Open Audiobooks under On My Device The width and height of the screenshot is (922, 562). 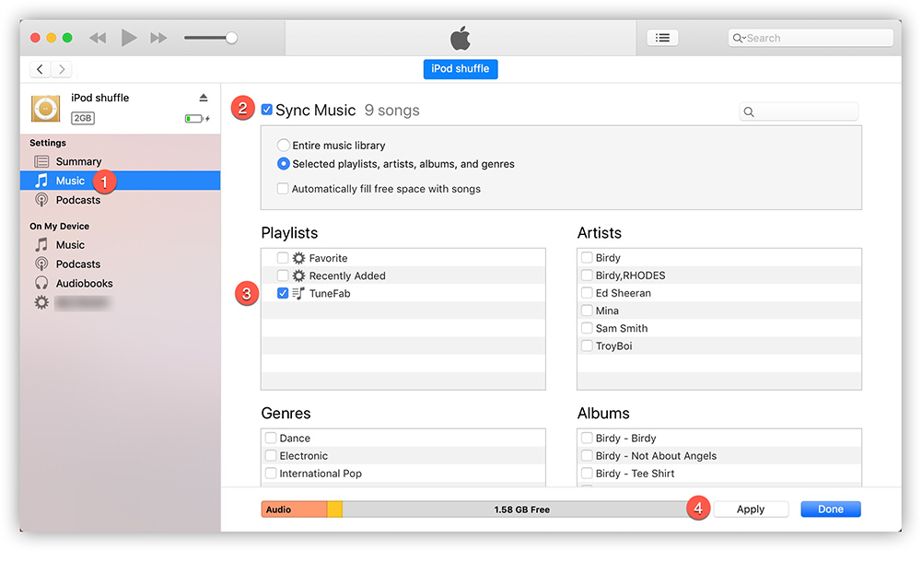click(x=88, y=283)
